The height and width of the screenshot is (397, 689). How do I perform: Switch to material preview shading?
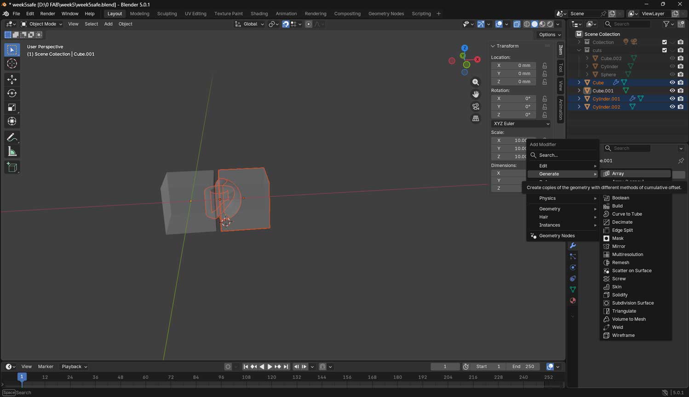pyautogui.click(x=542, y=24)
